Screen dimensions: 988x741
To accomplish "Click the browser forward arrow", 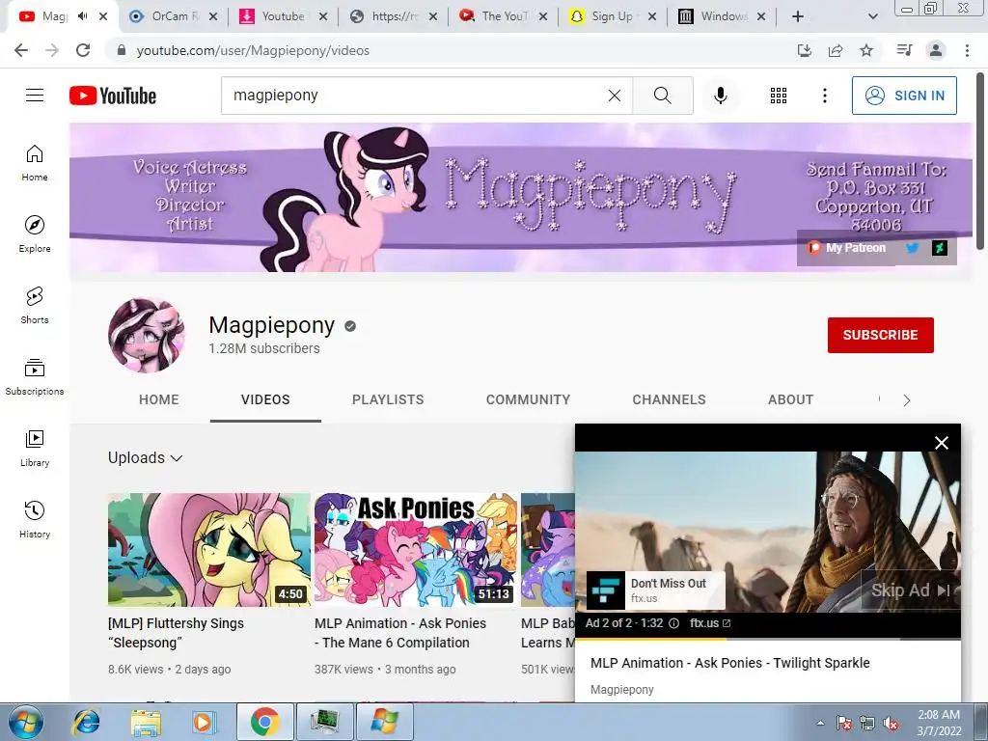I will (52, 50).
